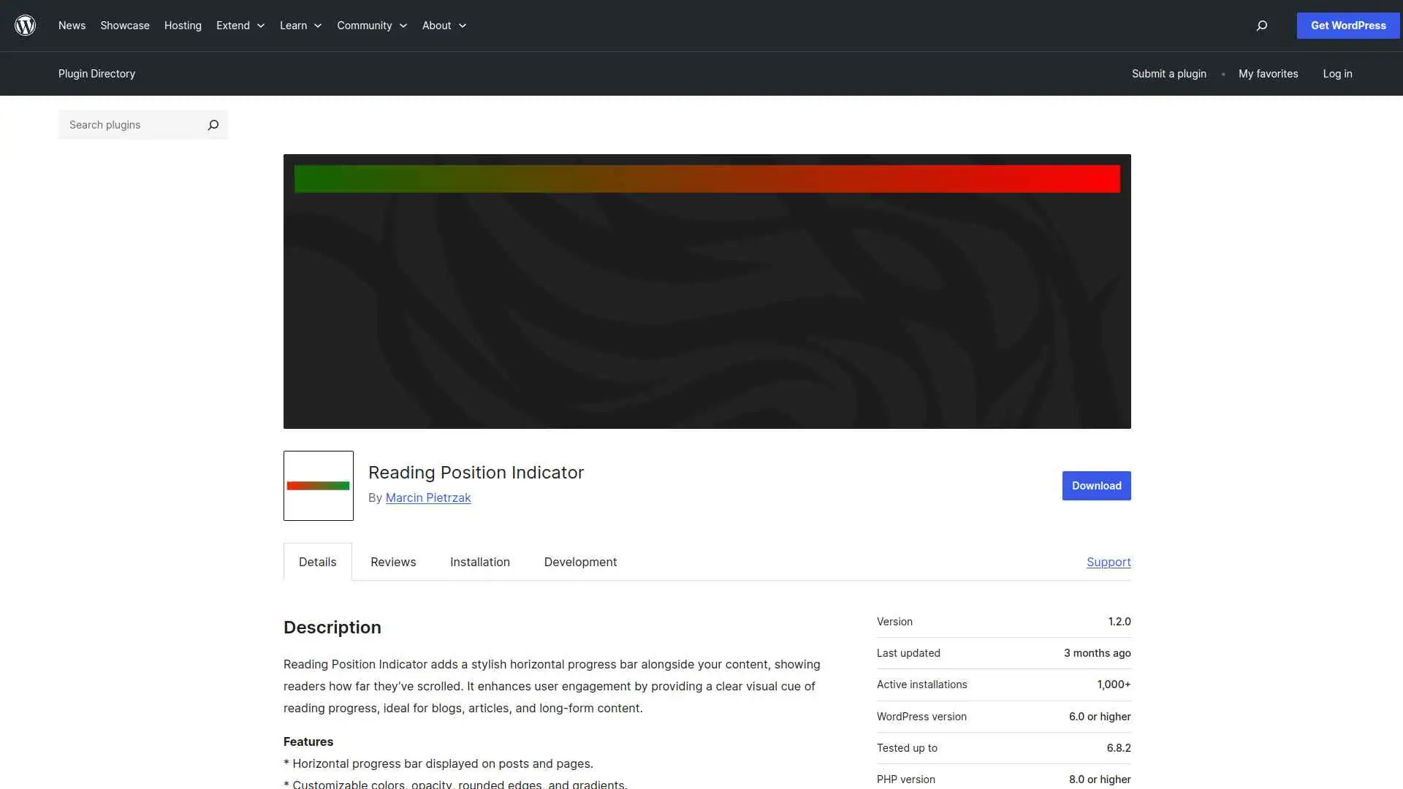Open the Installation tab
The image size is (1403, 789).
tap(479, 562)
